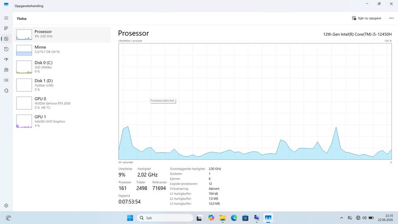Image resolution: width=398 pixels, height=224 pixels.
Task: Click the Task Manager taskbar icon
Action: pos(268,218)
